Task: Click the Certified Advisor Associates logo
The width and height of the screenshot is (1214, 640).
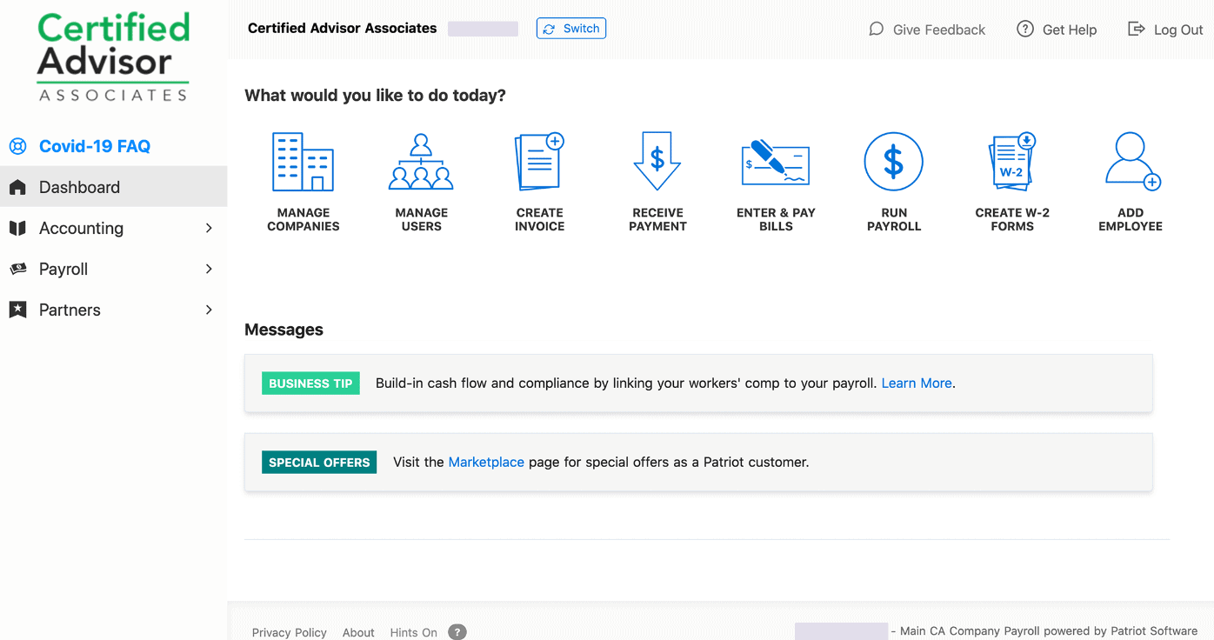Action: [113, 57]
